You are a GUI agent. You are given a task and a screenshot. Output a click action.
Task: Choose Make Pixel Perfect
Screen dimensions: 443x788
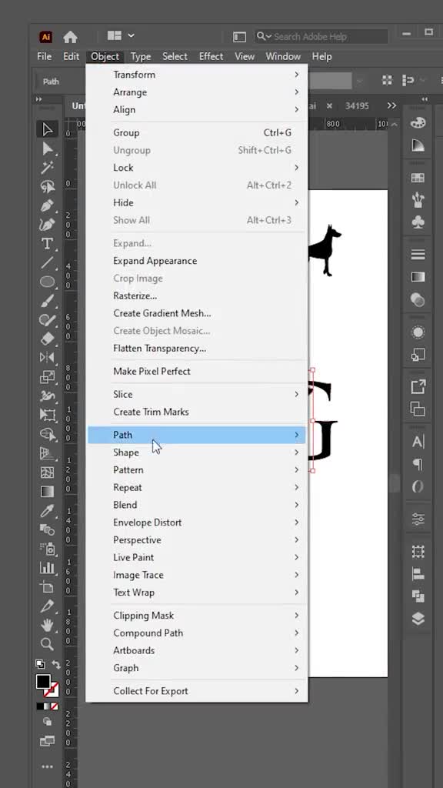[x=197, y=372]
